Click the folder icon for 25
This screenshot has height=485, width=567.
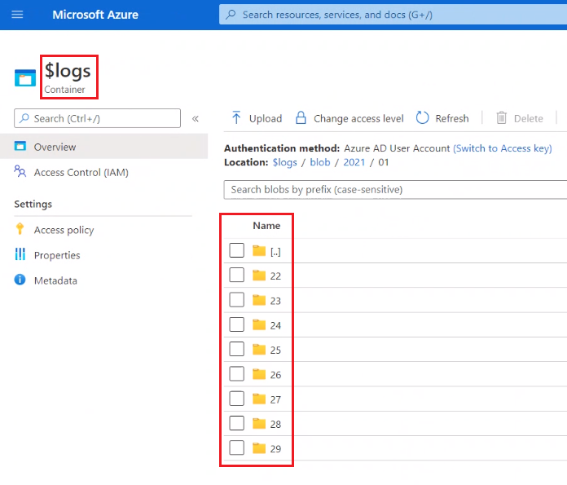(259, 349)
